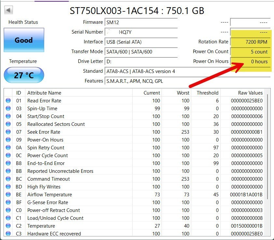Select the G-Sense Error Rate attribute name

(x=48, y=202)
